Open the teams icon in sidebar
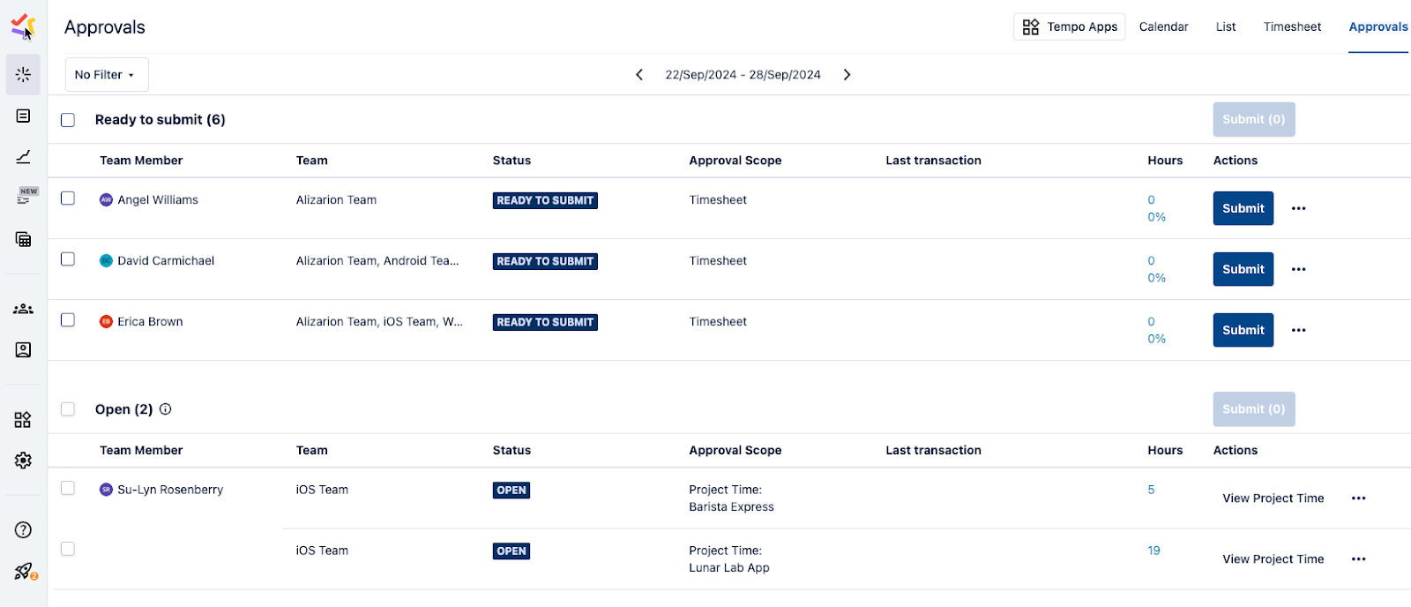Image resolution: width=1411 pixels, height=607 pixels. pos(23,309)
